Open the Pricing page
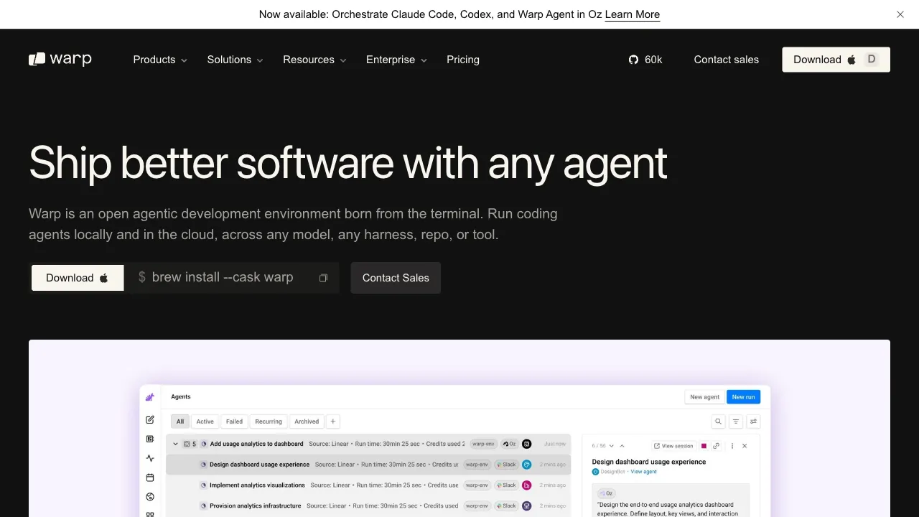The width and height of the screenshot is (919, 517). (463, 60)
